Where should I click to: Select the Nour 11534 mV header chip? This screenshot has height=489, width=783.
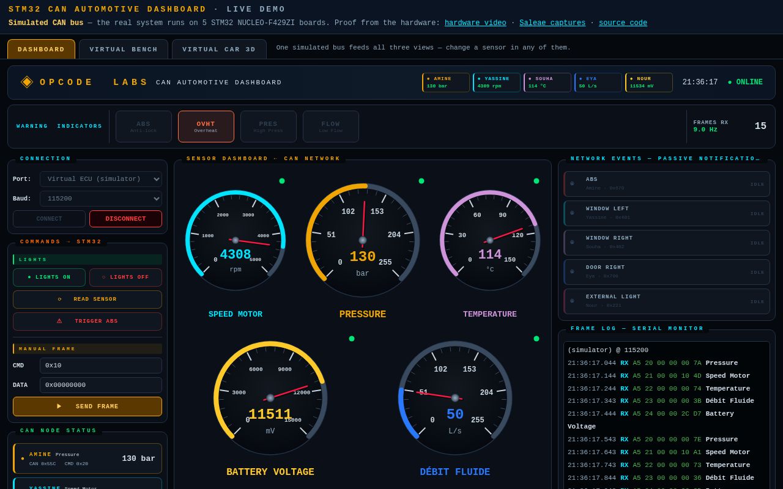point(649,83)
